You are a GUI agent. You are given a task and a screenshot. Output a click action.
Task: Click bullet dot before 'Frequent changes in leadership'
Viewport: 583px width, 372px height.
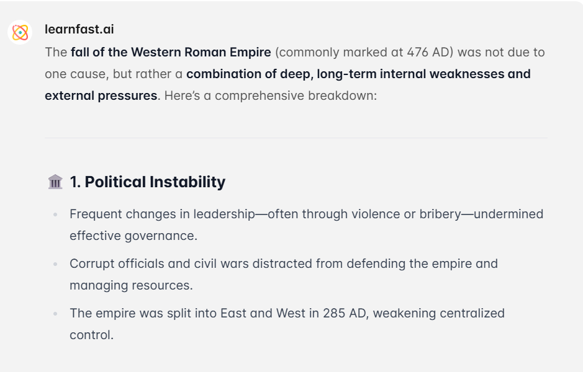(55, 215)
